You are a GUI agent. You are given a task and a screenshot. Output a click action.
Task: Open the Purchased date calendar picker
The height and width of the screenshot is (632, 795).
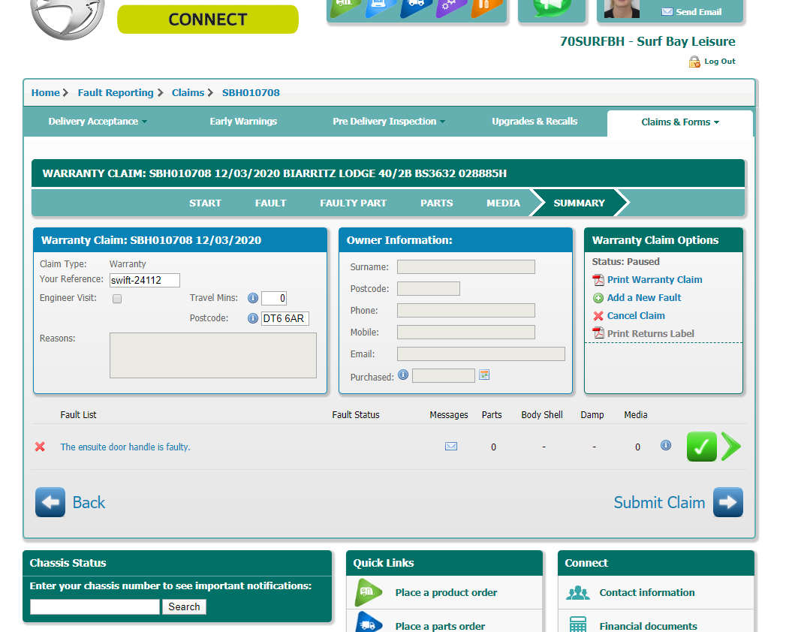pyautogui.click(x=484, y=375)
